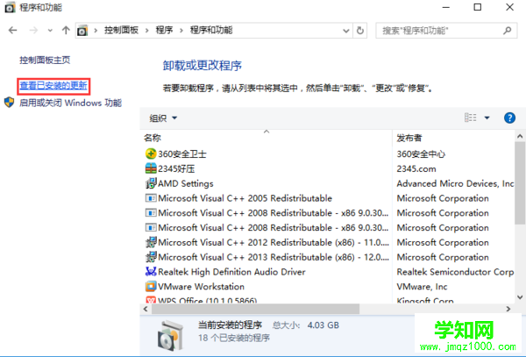The image size is (526, 357).
Task: Click Visual C++ 2013 Redistributable icon
Action: pyautogui.click(x=151, y=257)
